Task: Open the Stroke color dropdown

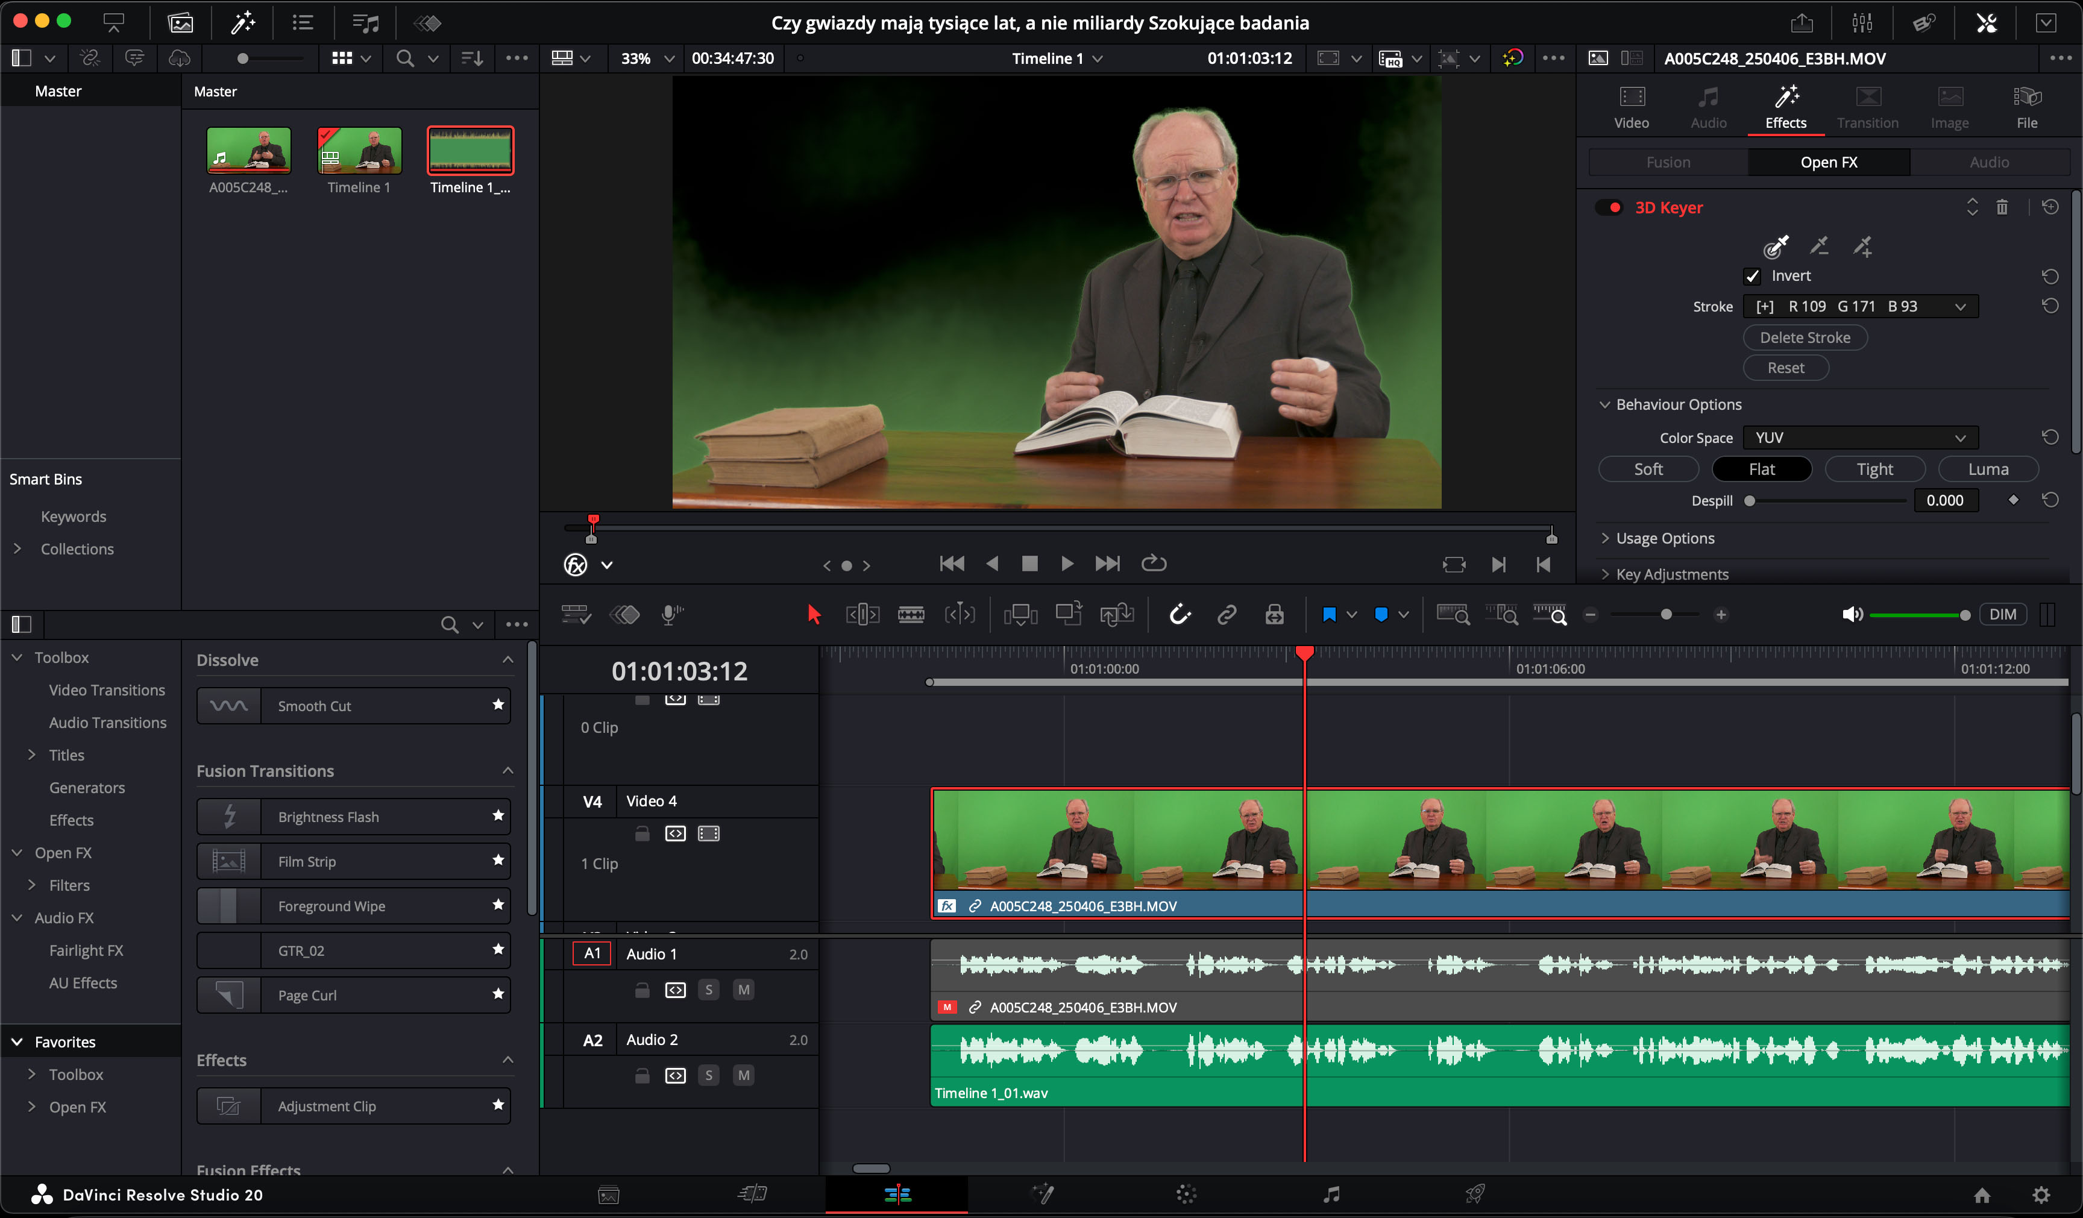Action: point(1860,307)
